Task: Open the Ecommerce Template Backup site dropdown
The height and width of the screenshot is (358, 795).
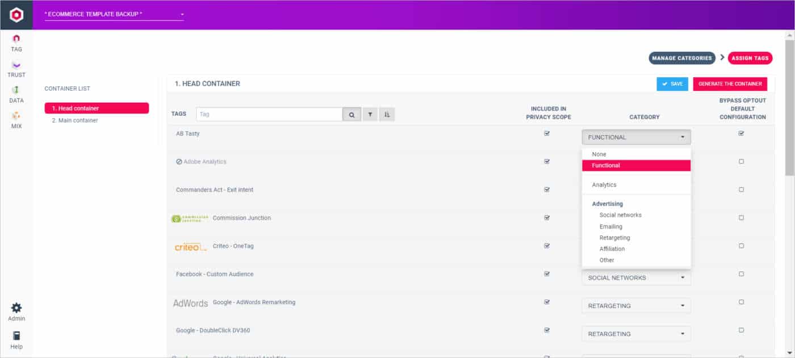Action: [x=114, y=14]
